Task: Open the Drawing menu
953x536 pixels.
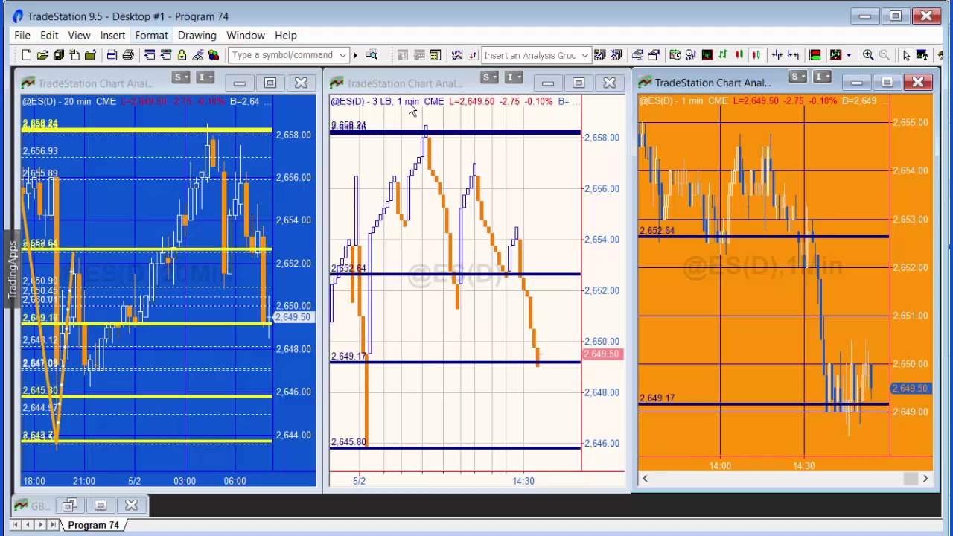Action: (197, 35)
